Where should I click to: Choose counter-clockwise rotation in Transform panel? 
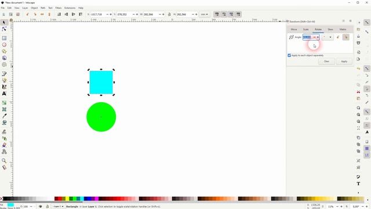(x=338, y=37)
